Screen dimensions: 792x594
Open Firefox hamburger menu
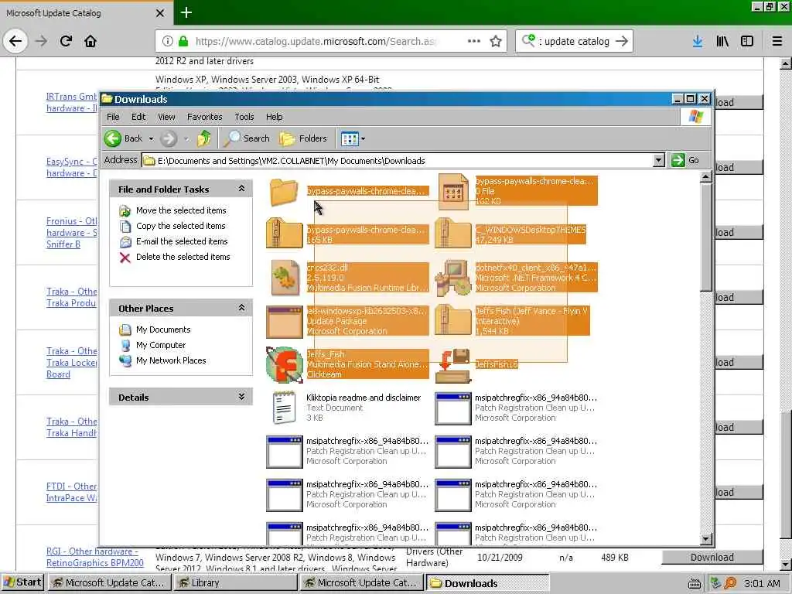[x=777, y=42]
